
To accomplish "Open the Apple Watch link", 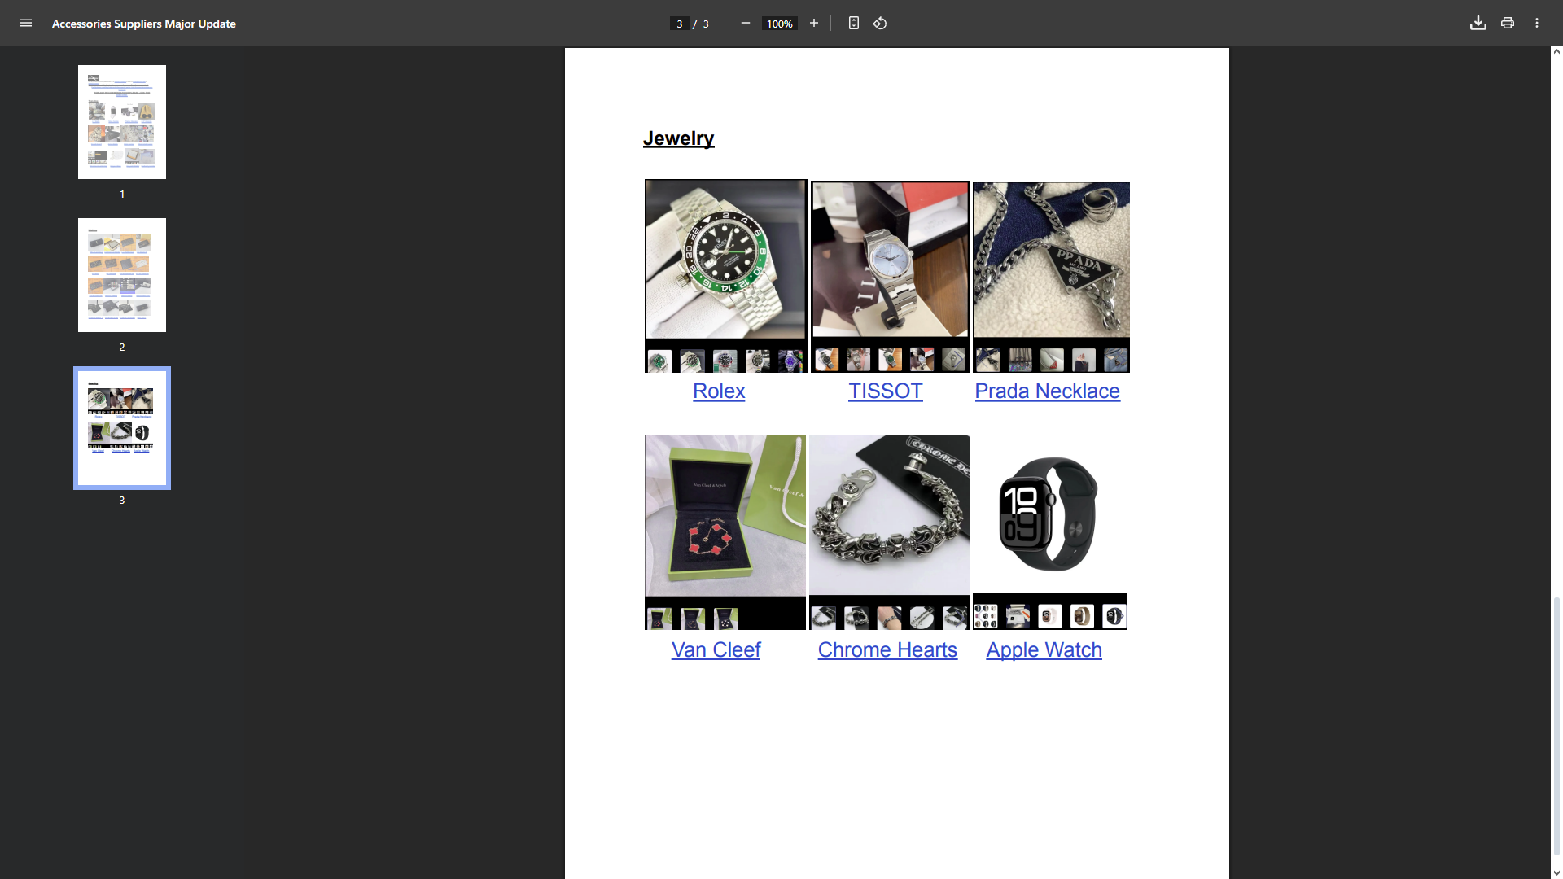I will pos(1044,650).
